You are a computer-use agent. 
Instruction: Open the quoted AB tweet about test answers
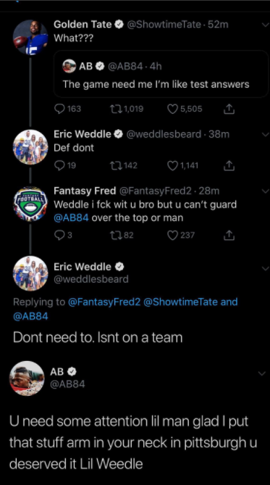161,74
